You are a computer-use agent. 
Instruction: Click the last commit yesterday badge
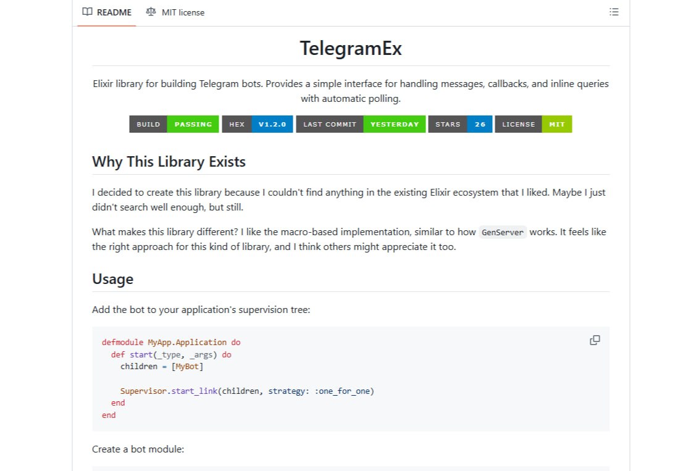click(x=361, y=124)
